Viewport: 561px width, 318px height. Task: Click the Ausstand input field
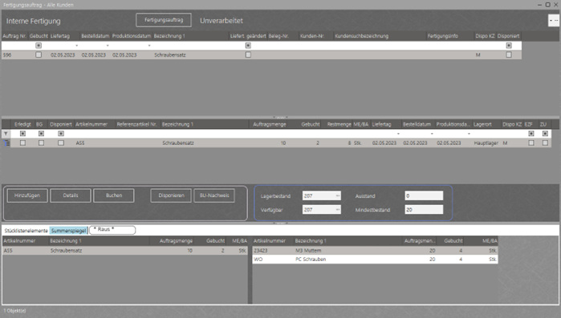[x=424, y=195]
